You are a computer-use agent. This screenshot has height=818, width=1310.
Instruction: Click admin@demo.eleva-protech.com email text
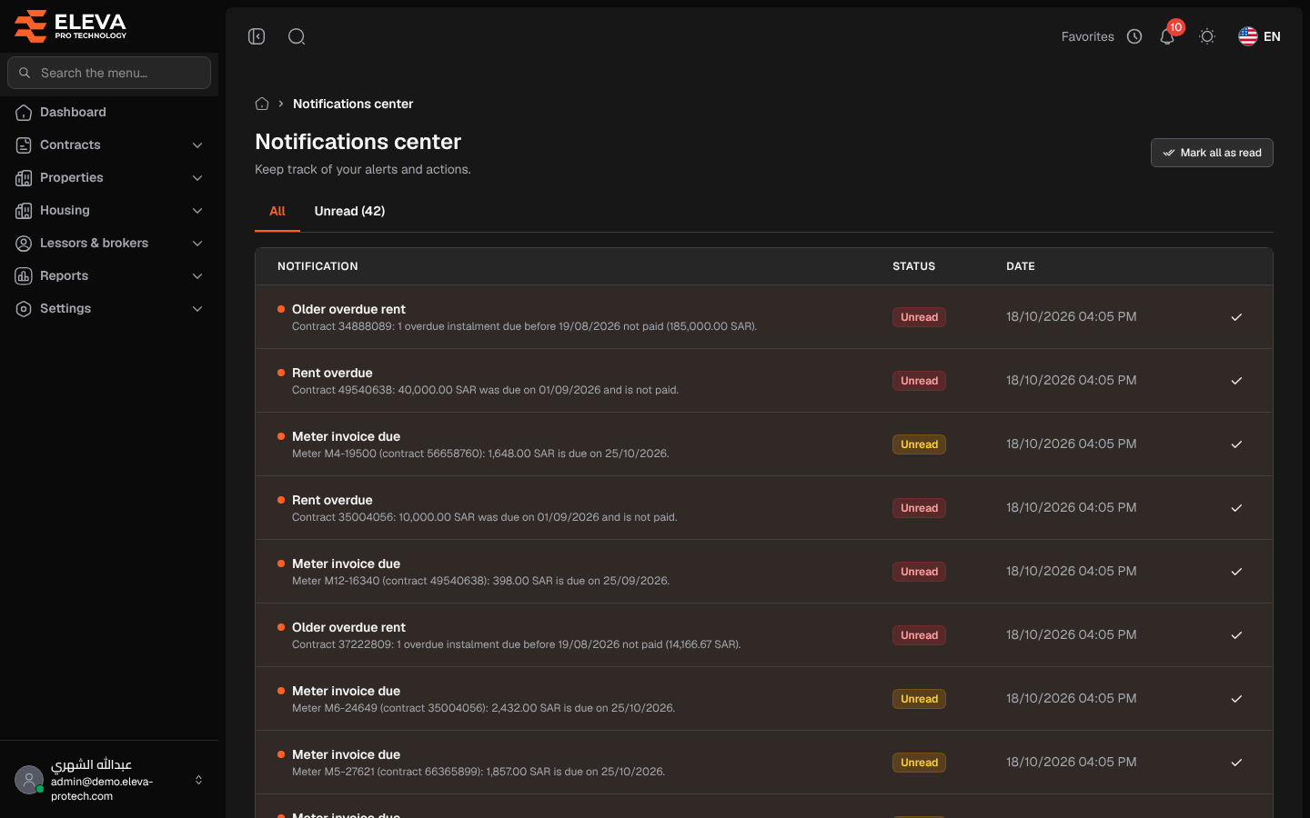[102, 789]
